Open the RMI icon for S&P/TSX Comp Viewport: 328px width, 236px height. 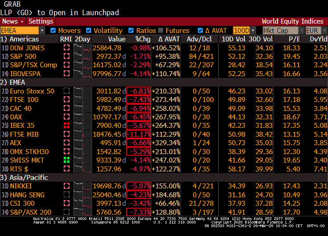tap(66, 65)
